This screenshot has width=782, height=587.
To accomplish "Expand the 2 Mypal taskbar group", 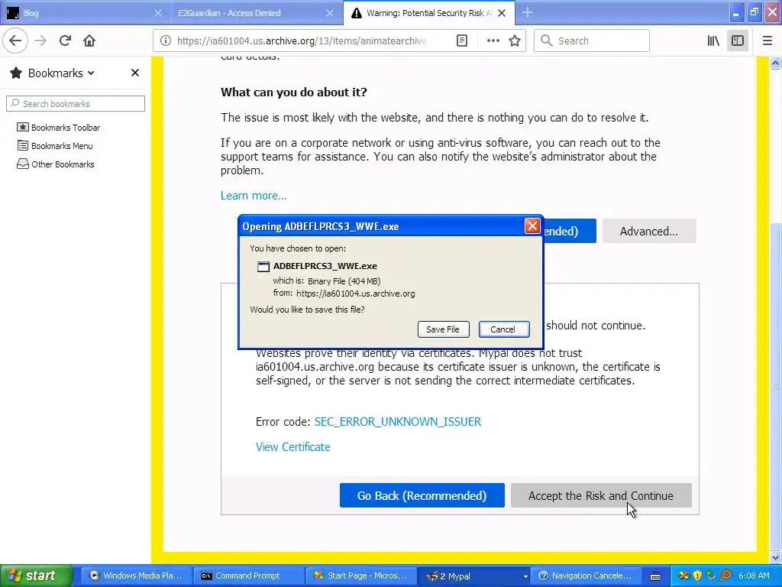I will click(x=473, y=576).
